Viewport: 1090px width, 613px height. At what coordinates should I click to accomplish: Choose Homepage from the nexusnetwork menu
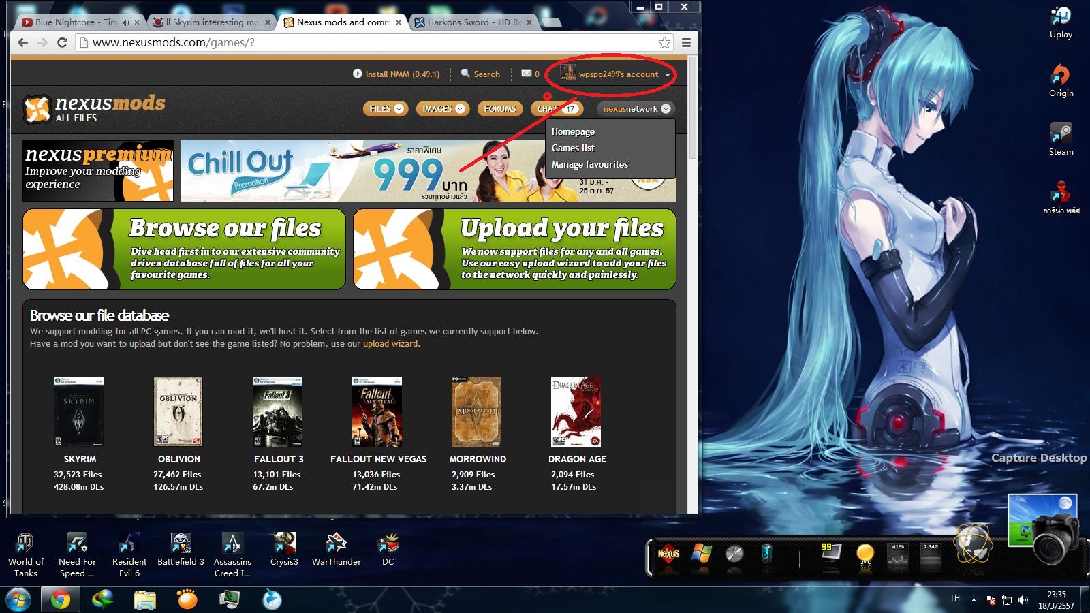pos(573,131)
